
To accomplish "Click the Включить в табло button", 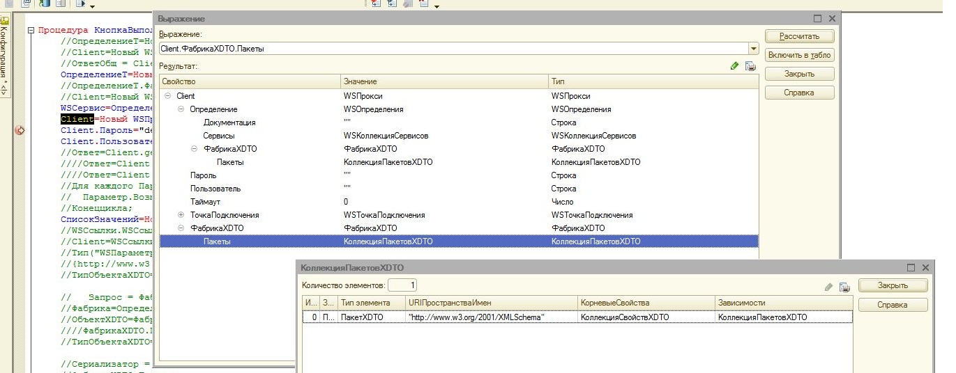I will [799, 55].
